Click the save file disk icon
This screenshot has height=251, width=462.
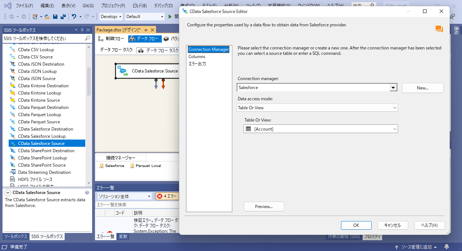point(55,17)
